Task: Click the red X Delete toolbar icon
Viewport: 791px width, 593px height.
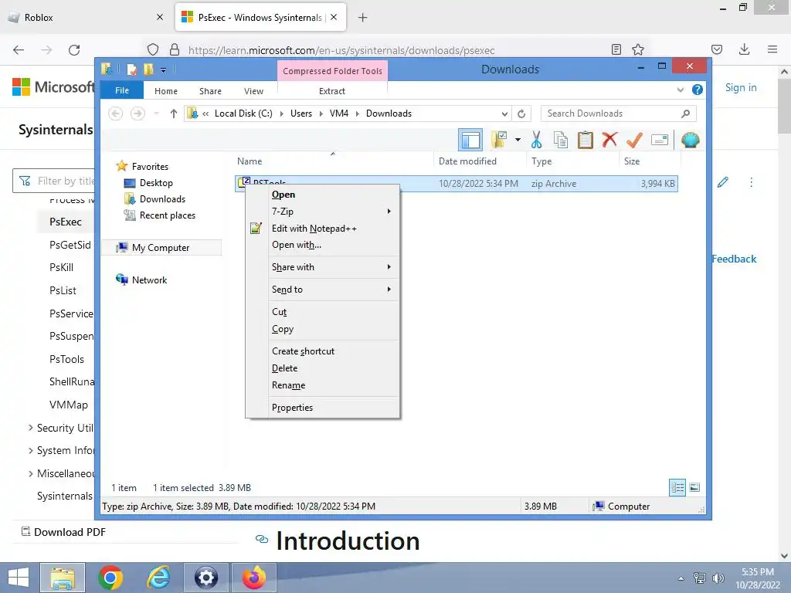Action: pyautogui.click(x=609, y=139)
